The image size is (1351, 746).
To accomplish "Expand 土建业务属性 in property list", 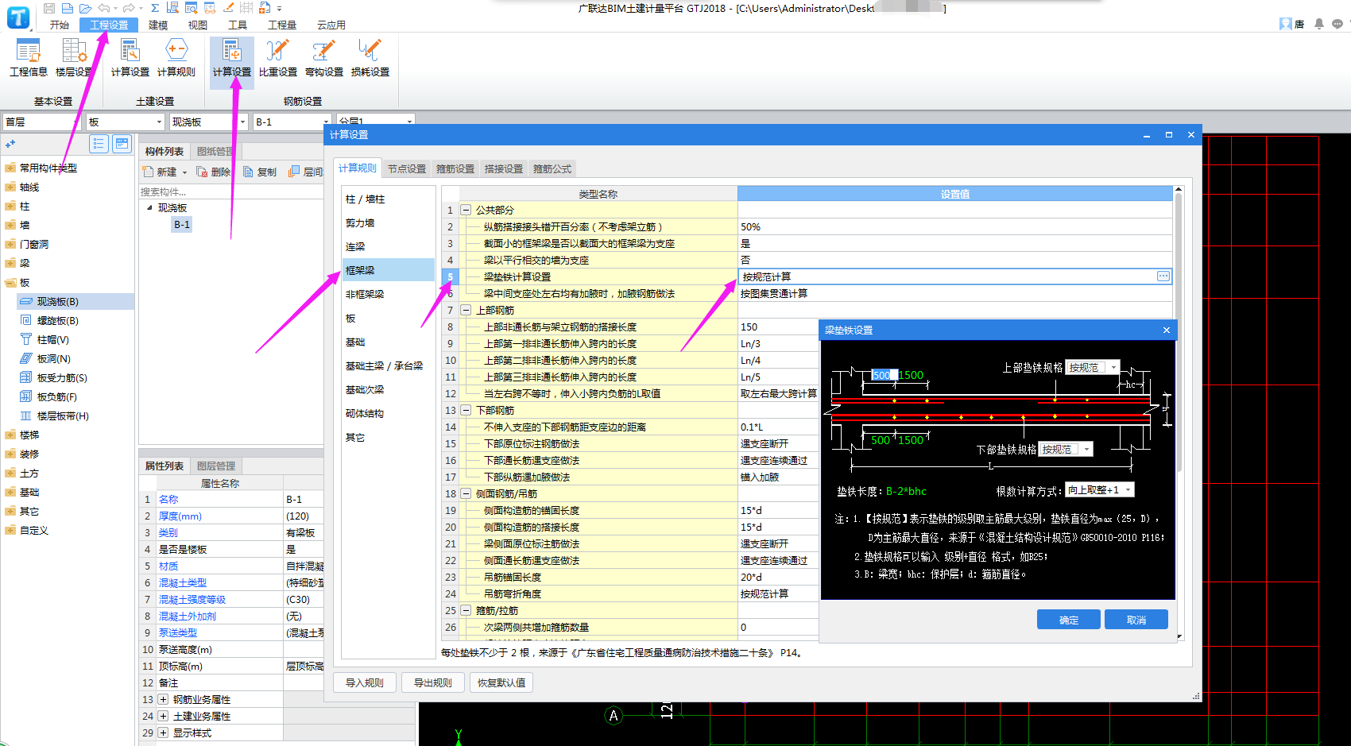I will pyautogui.click(x=163, y=717).
